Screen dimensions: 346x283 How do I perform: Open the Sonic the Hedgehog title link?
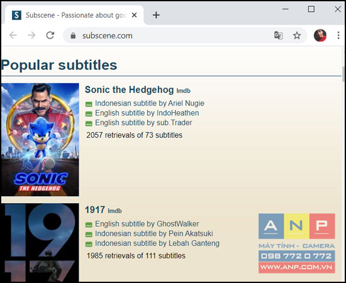point(129,90)
